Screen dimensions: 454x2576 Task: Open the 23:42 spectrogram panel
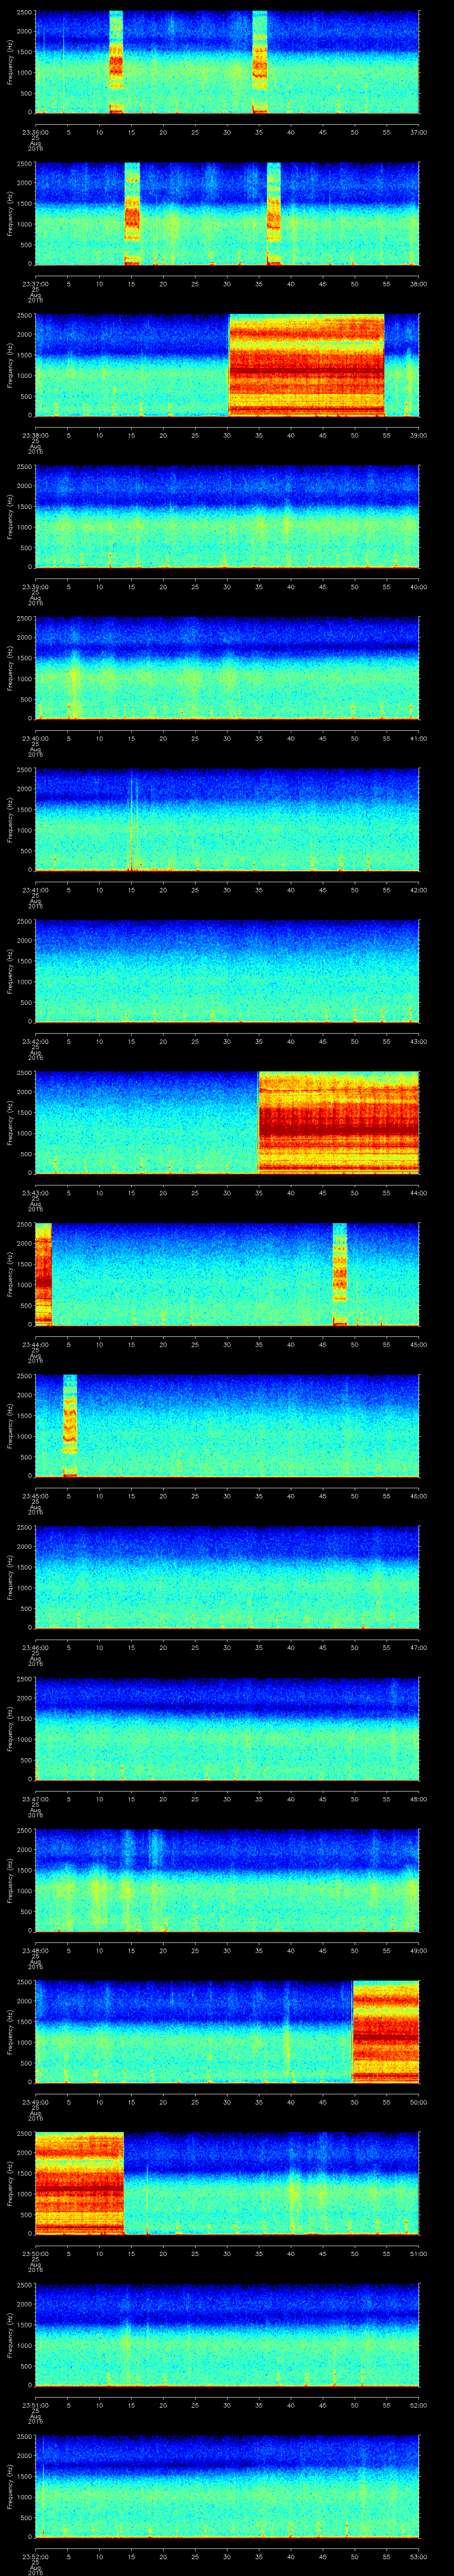point(227,971)
